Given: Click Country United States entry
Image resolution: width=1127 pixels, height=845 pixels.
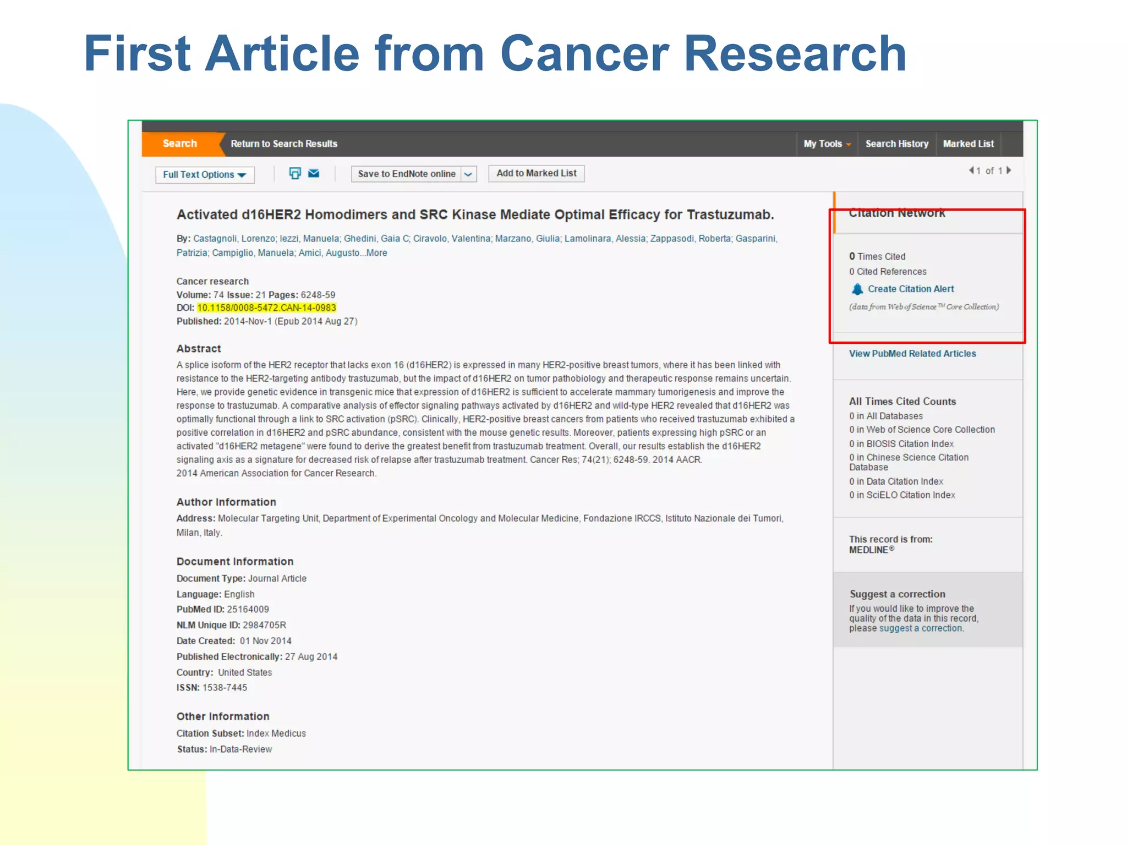Looking at the screenshot, I should point(224,672).
